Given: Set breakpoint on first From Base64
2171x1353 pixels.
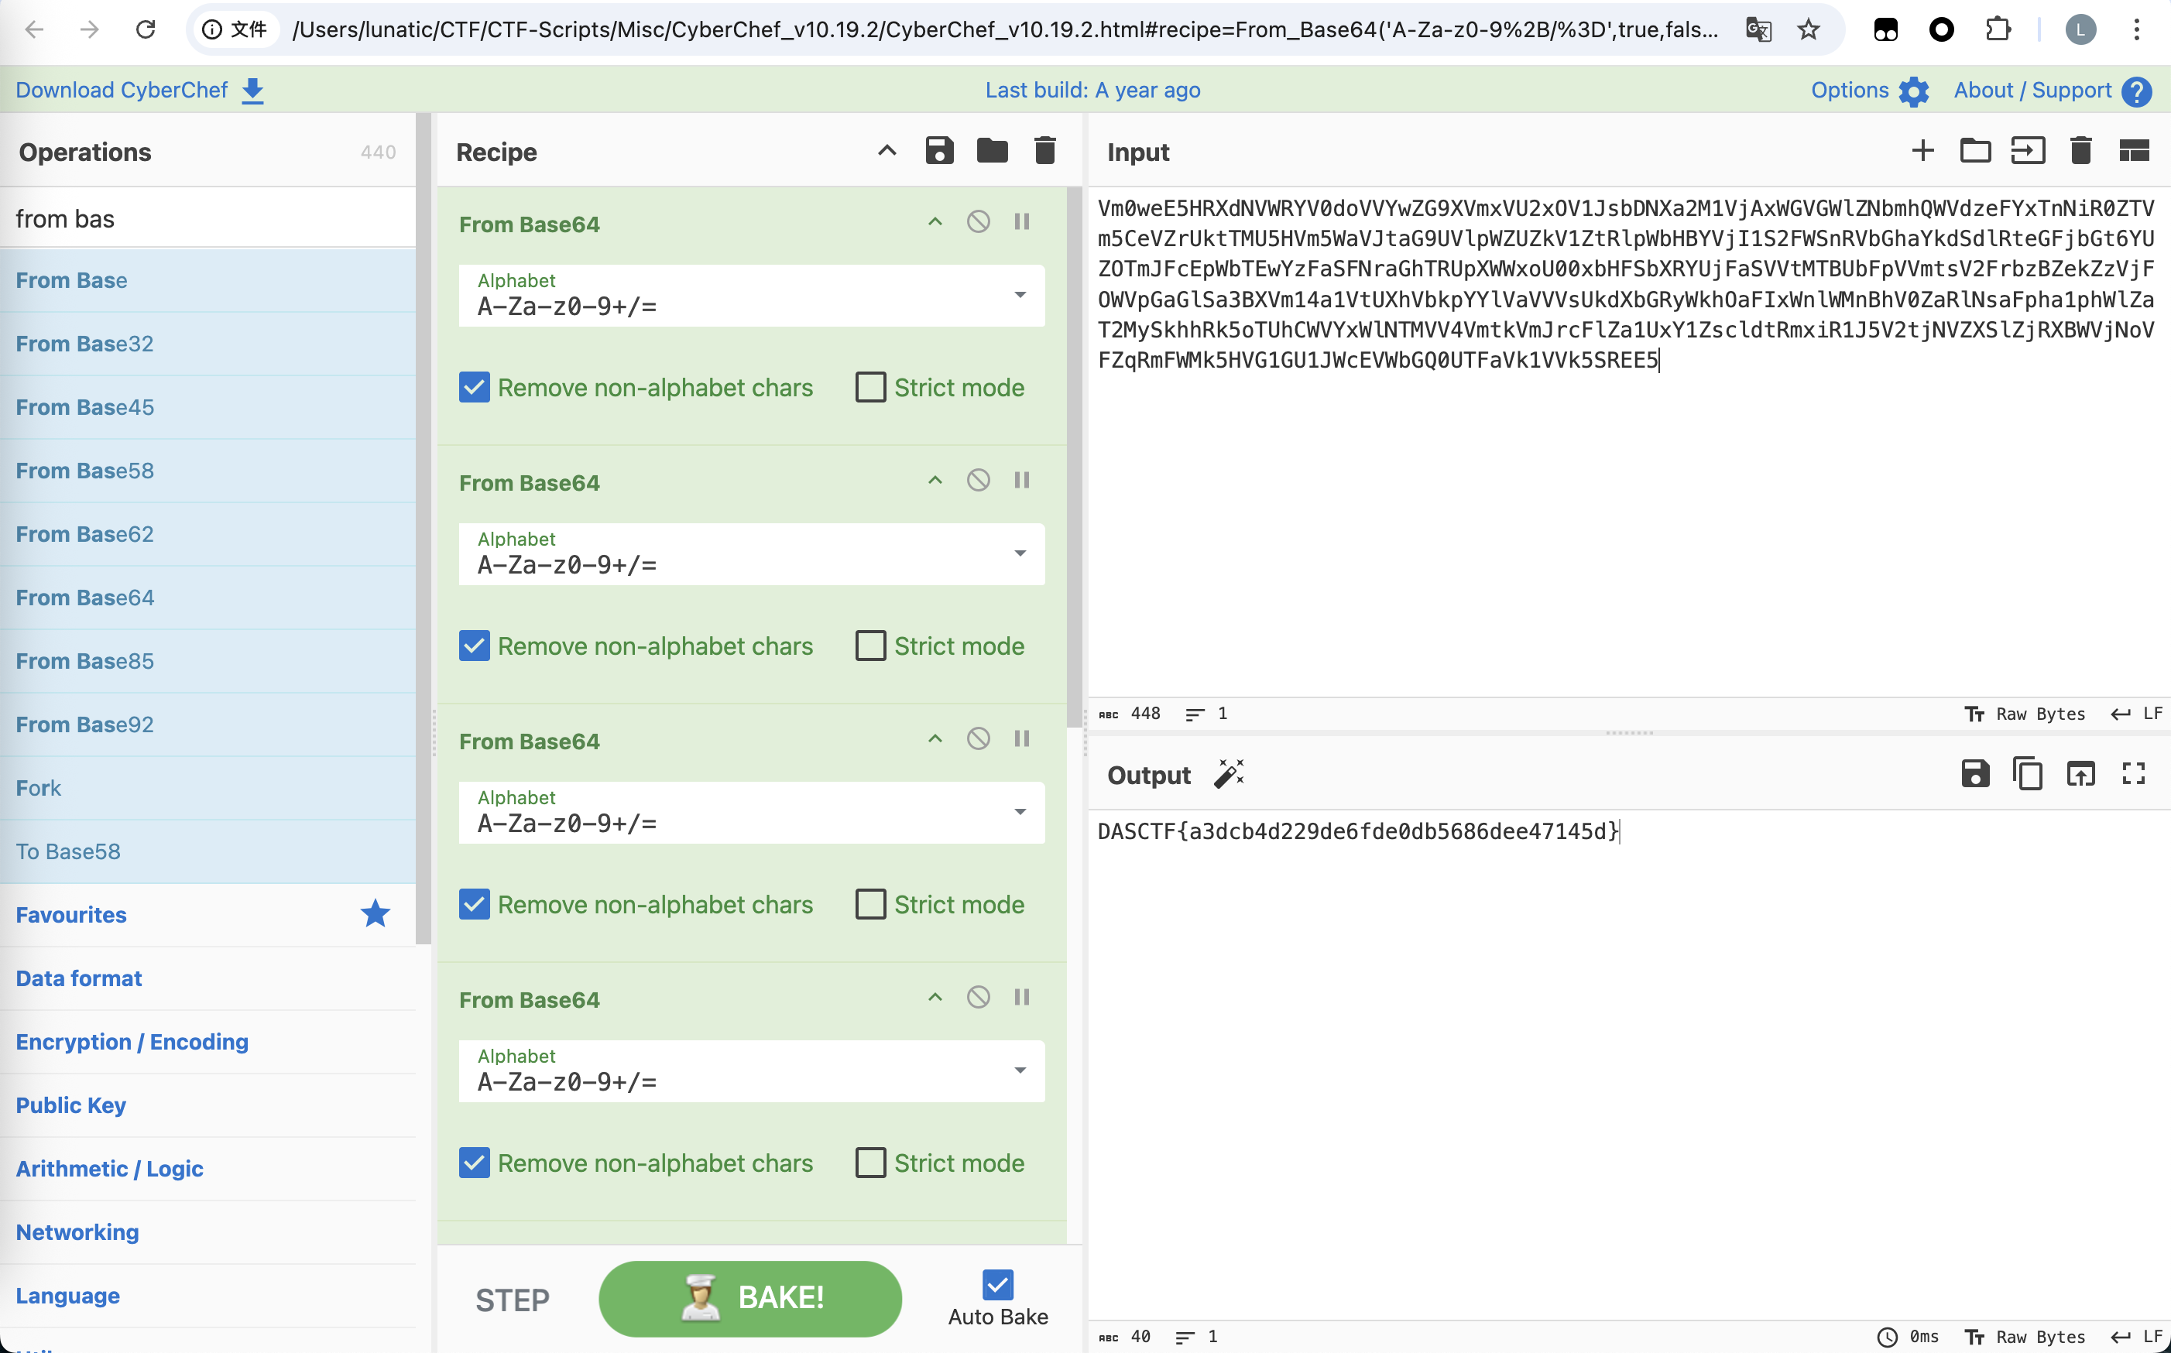Looking at the screenshot, I should (1022, 221).
